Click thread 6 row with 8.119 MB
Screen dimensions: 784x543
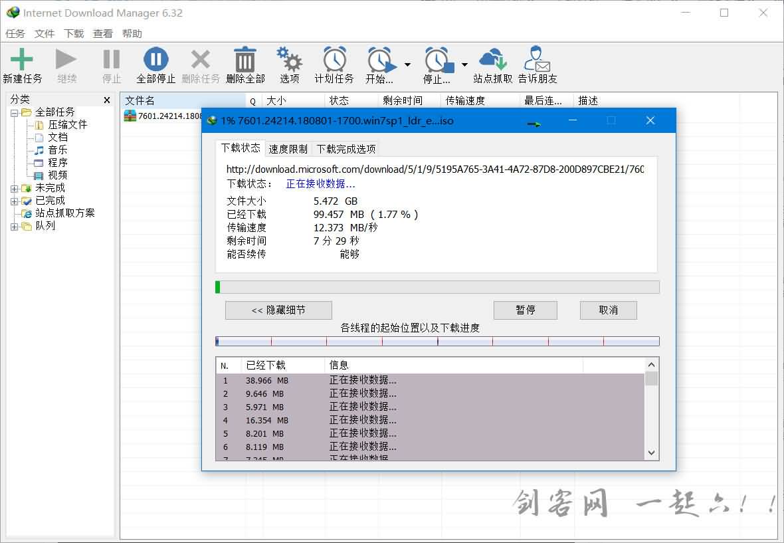pos(431,447)
